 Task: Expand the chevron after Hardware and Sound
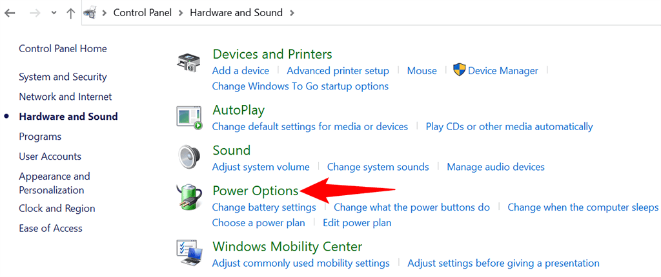(x=292, y=13)
